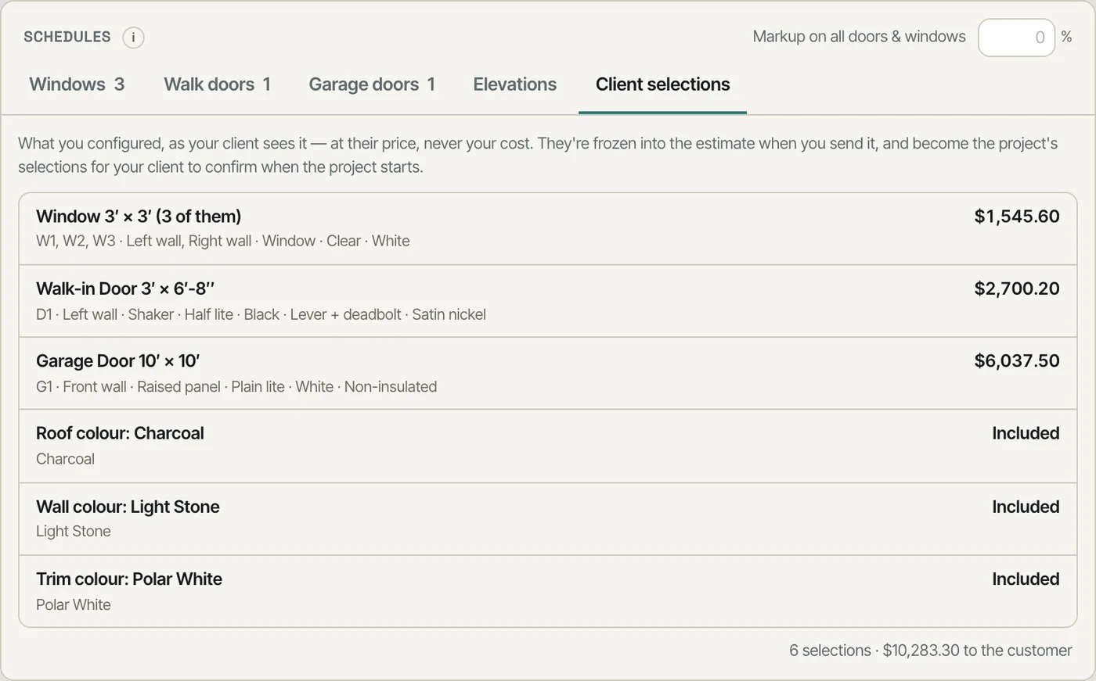Go to the Elevations tab
Viewport: 1096px width, 681px height.
point(514,84)
